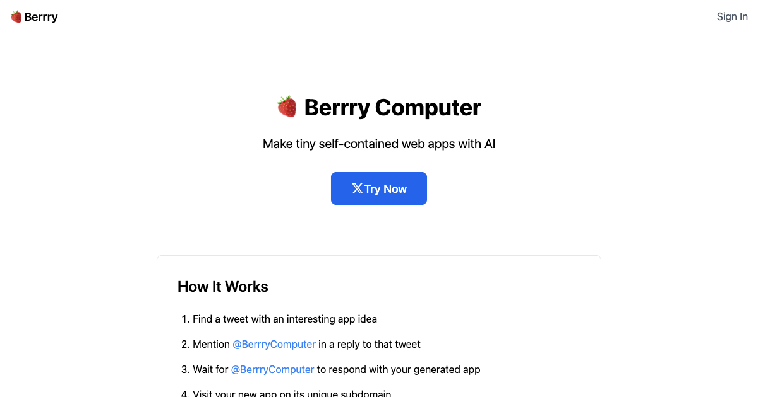Click the Berrry brand name in the header

(x=40, y=16)
